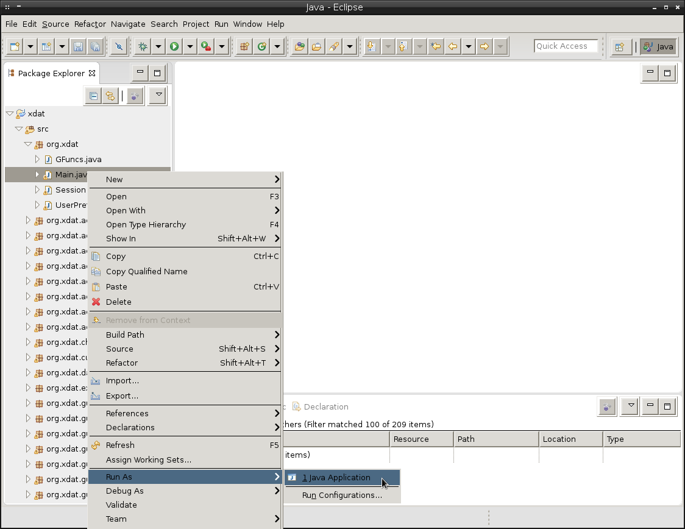
Task: Close the Package Explorer tab
Action: (92, 73)
